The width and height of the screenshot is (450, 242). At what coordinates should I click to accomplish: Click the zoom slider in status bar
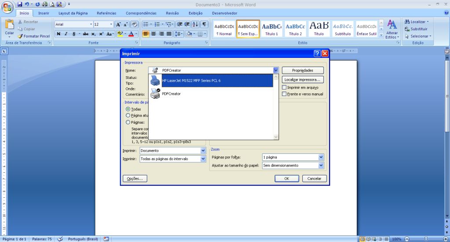pyautogui.click(x=426, y=239)
